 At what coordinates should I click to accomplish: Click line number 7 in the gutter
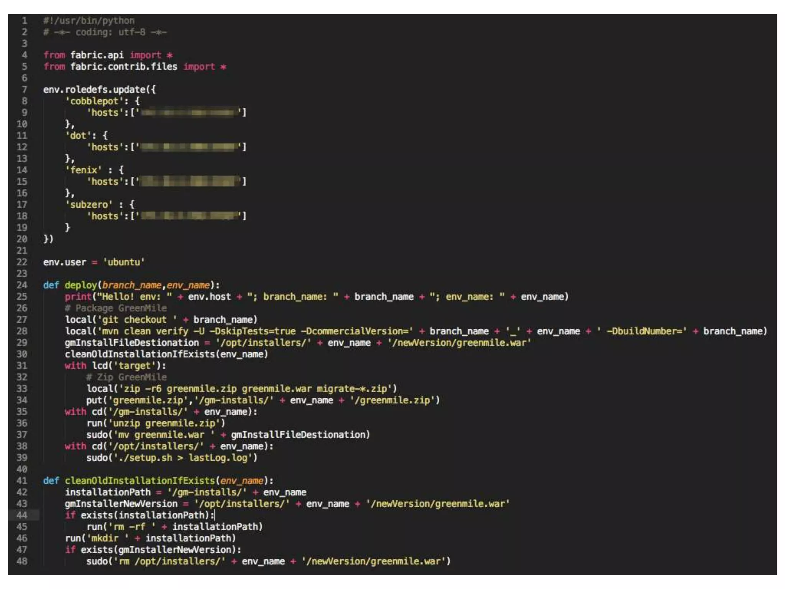click(x=24, y=89)
